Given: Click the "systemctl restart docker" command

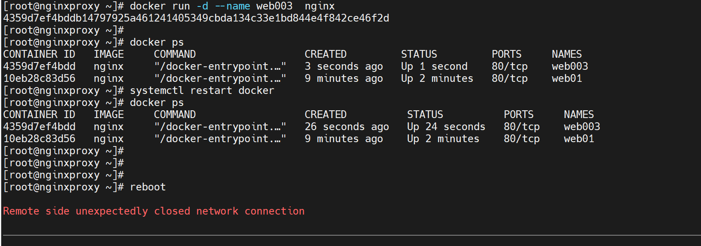Looking at the screenshot, I should 202,90.
